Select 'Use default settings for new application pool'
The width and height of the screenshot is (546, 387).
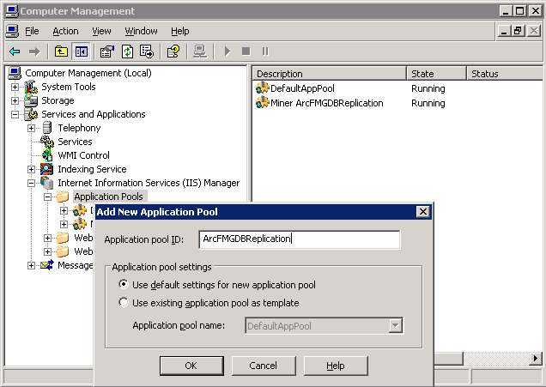coord(124,285)
